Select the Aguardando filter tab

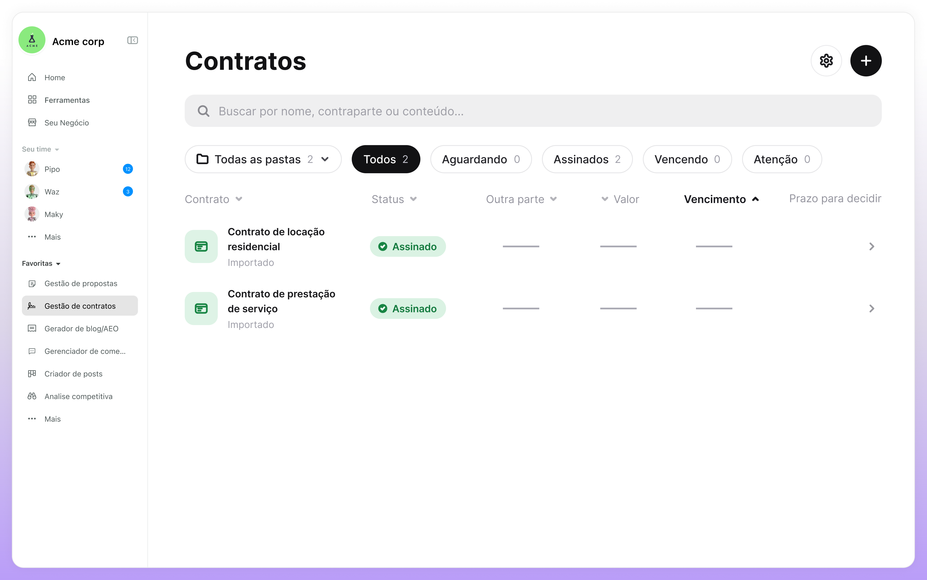click(x=481, y=159)
